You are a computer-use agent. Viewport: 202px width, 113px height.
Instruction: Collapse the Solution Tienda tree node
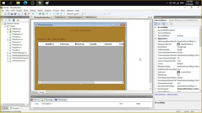click(2, 24)
